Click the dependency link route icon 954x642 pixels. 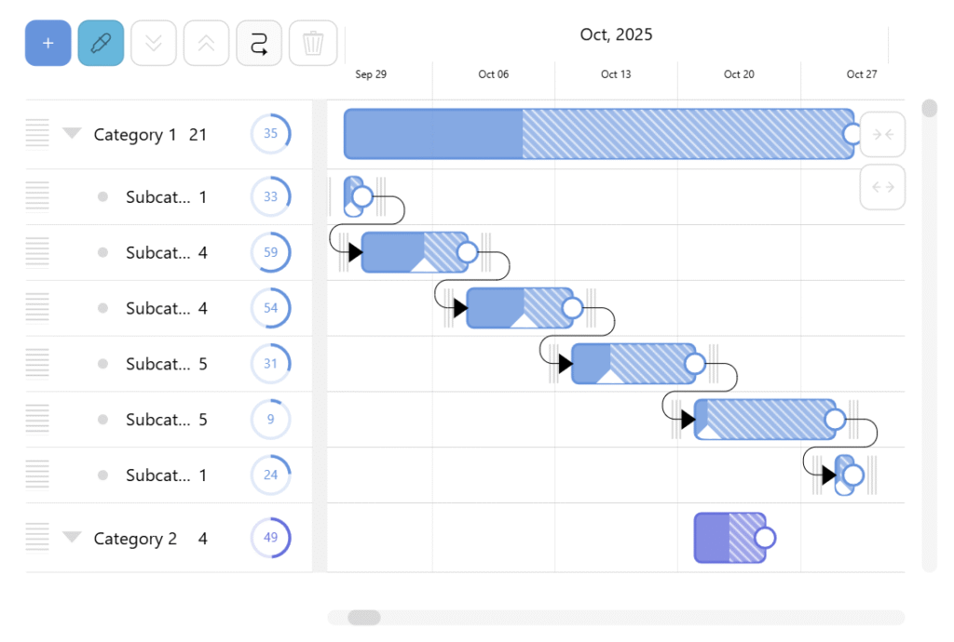click(x=259, y=43)
